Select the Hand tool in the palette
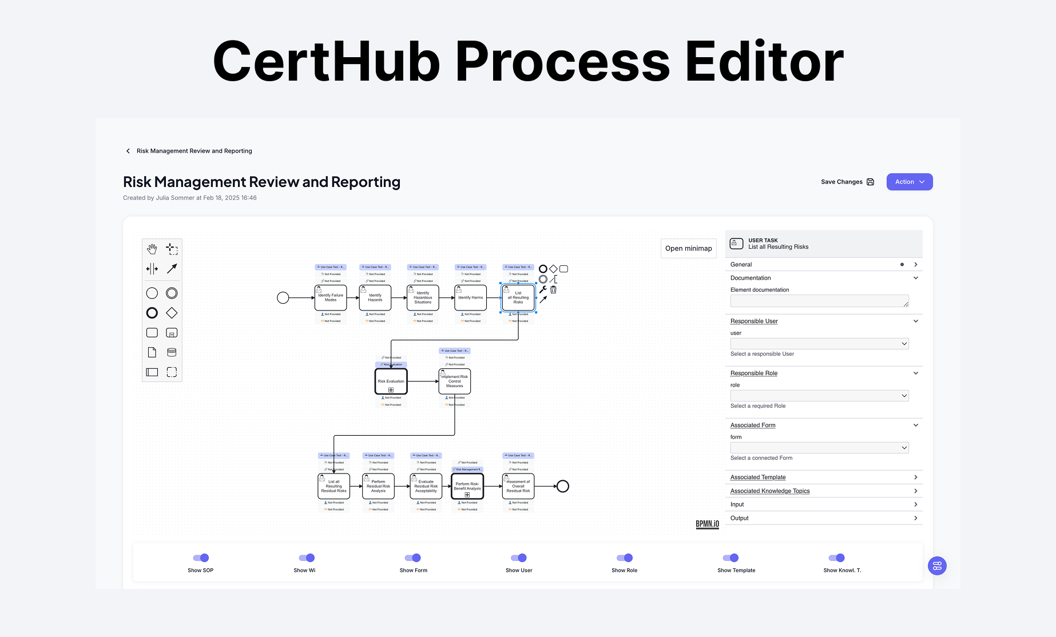Image resolution: width=1056 pixels, height=637 pixels. tap(152, 249)
